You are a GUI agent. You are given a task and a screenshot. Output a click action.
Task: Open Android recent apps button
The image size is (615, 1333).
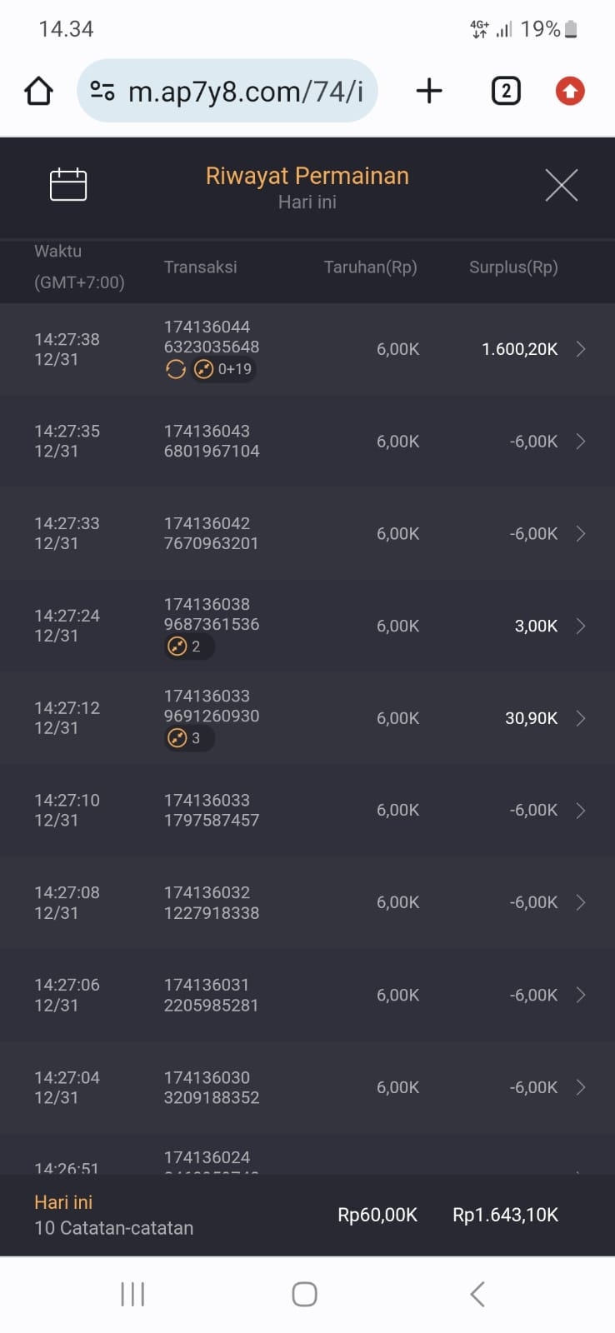pyautogui.click(x=132, y=1294)
